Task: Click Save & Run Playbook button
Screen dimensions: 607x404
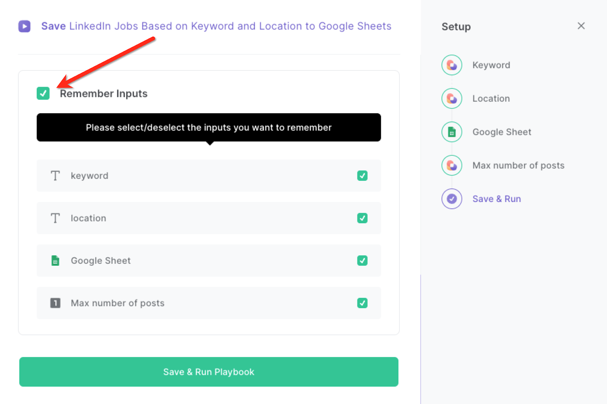Action: [209, 372]
